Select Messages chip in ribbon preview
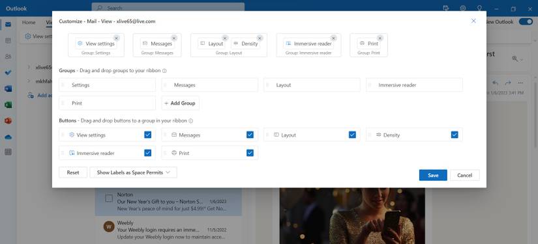Viewport: 538px width, 244px height. [158, 44]
